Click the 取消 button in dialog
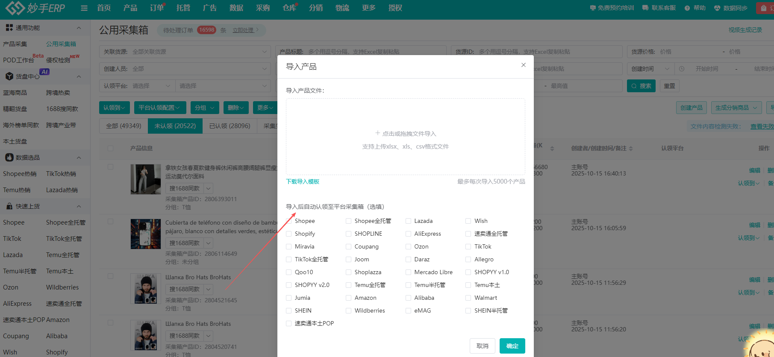 (x=483, y=346)
